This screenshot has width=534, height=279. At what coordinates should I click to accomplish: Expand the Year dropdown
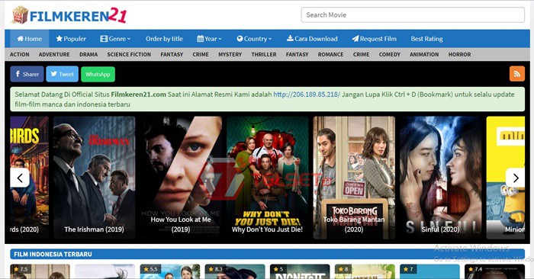coord(209,39)
